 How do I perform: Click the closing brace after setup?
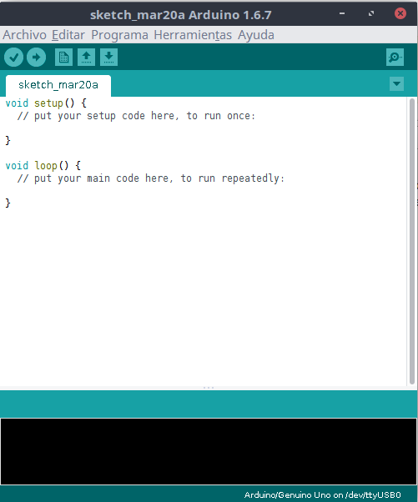(8, 141)
